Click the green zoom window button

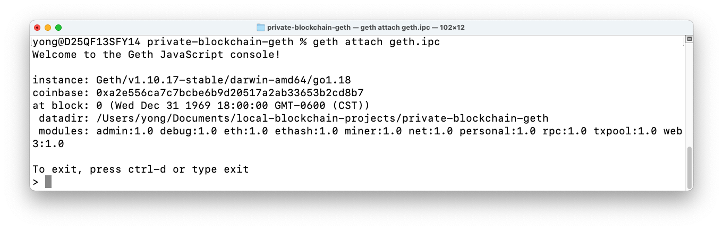pyautogui.click(x=58, y=27)
